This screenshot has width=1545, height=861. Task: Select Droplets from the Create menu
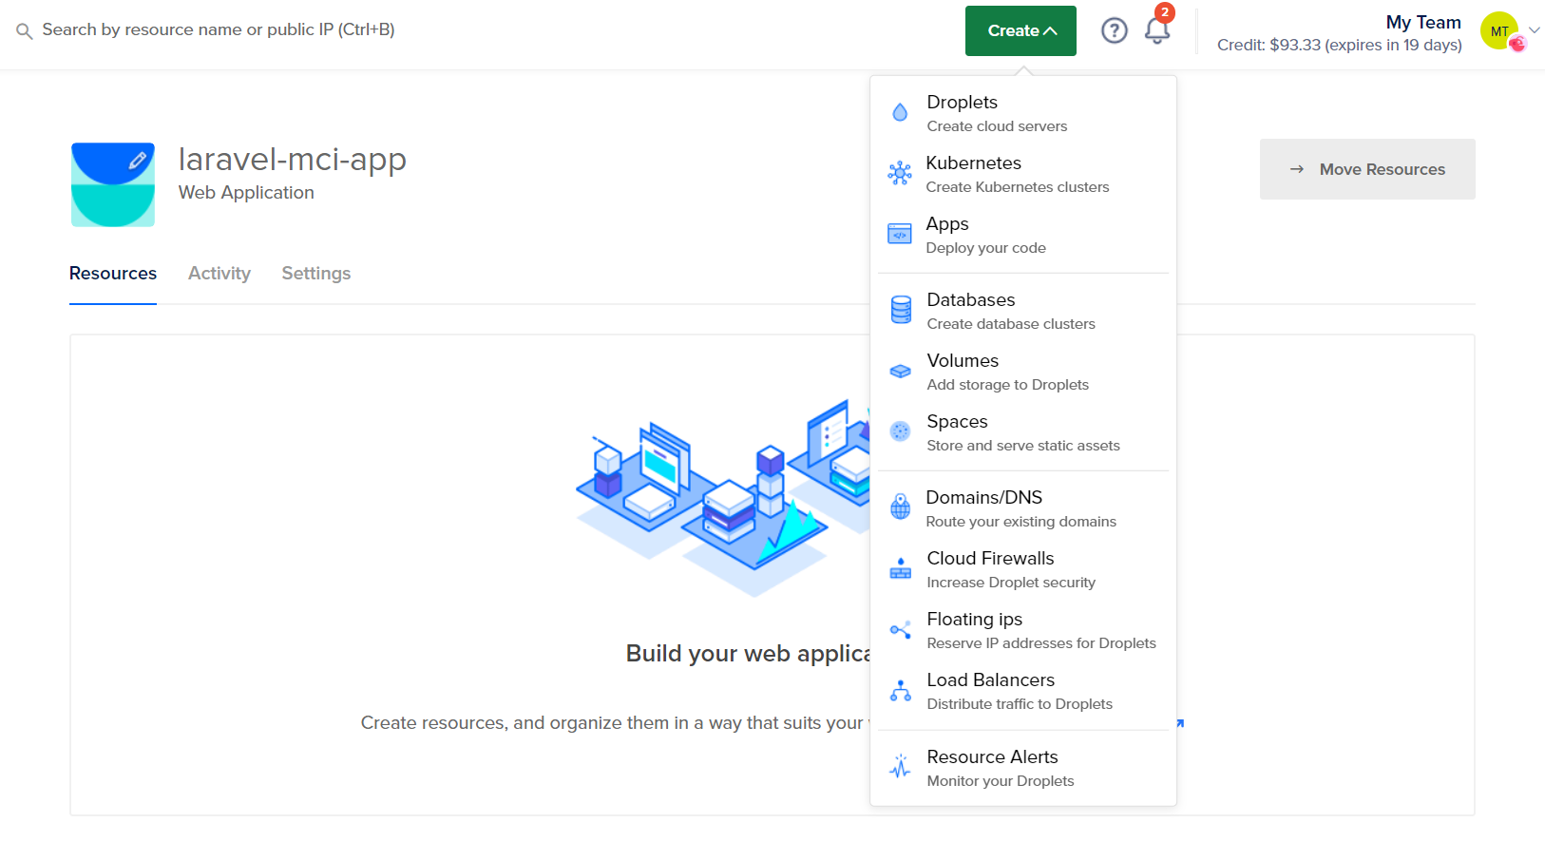click(x=1023, y=113)
